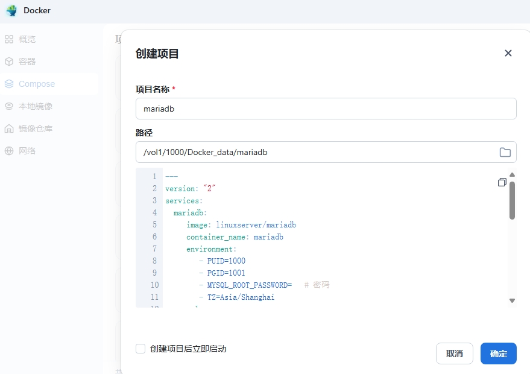Click the editor scroll down arrow
530x374 pixels.
pyautogui.click(x=512, y=300)
